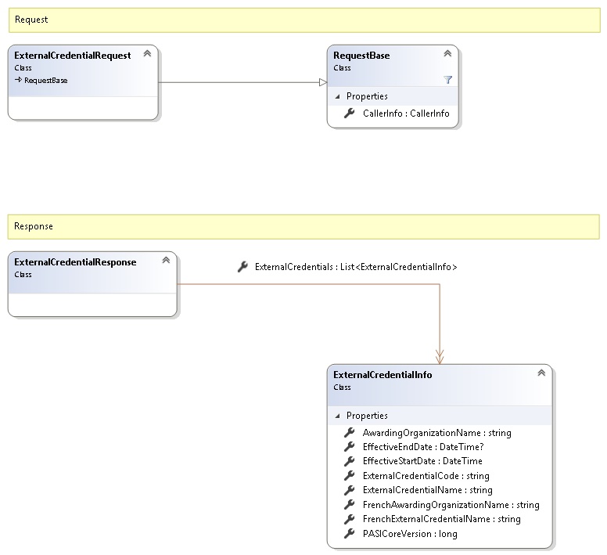
Task: Select the EffectiveStartDate property row
Action: point(422,462)
